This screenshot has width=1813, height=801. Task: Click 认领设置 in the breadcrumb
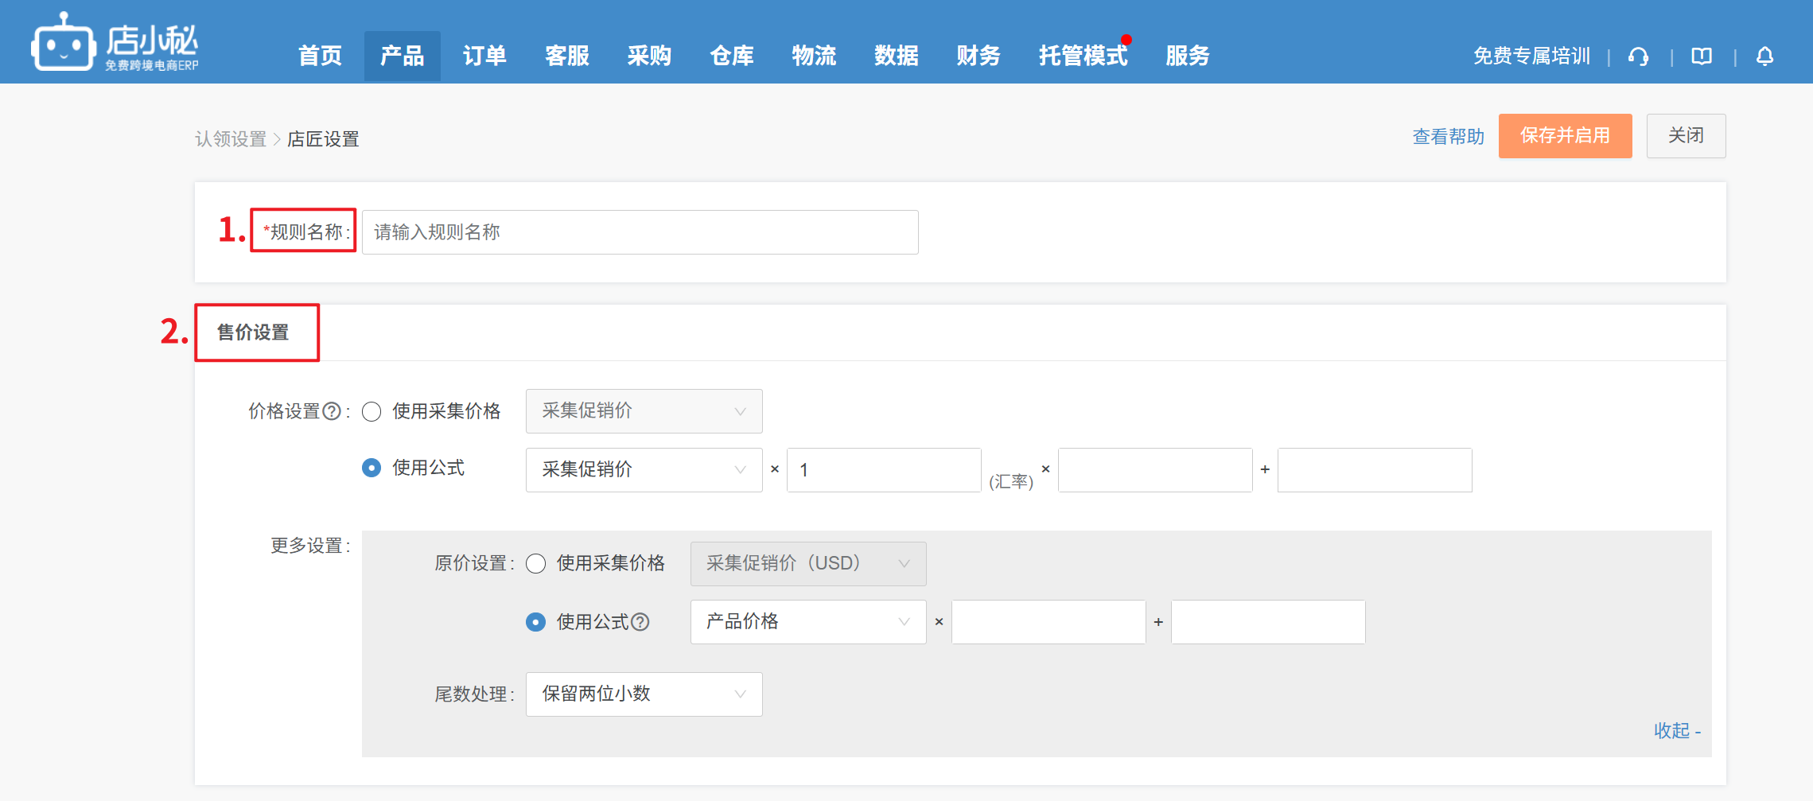click(x=231, y=139)
